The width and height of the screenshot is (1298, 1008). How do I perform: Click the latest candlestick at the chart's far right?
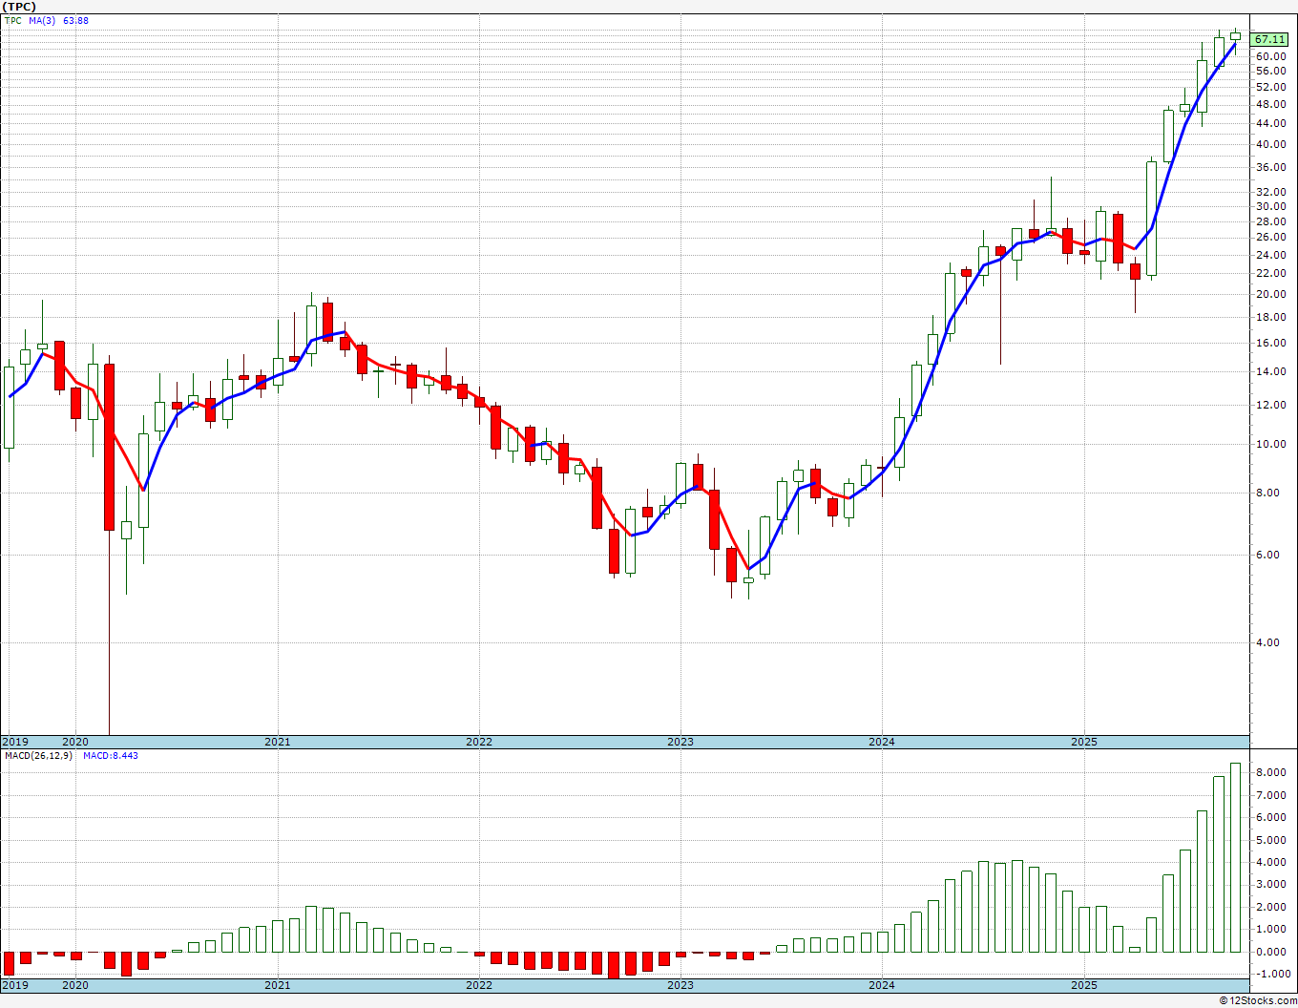point(1235,36)
